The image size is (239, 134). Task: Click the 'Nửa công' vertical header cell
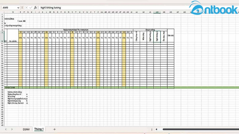143,36
